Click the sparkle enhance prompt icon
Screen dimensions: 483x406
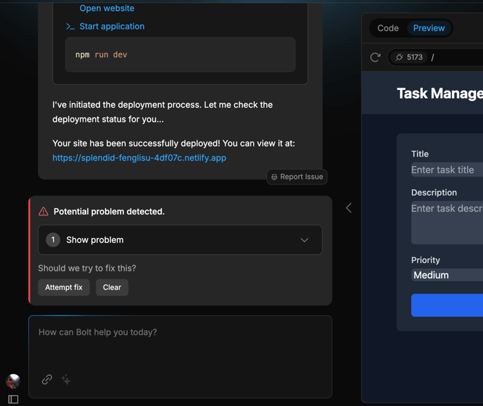pyautogui.click(x=66, y=379)
